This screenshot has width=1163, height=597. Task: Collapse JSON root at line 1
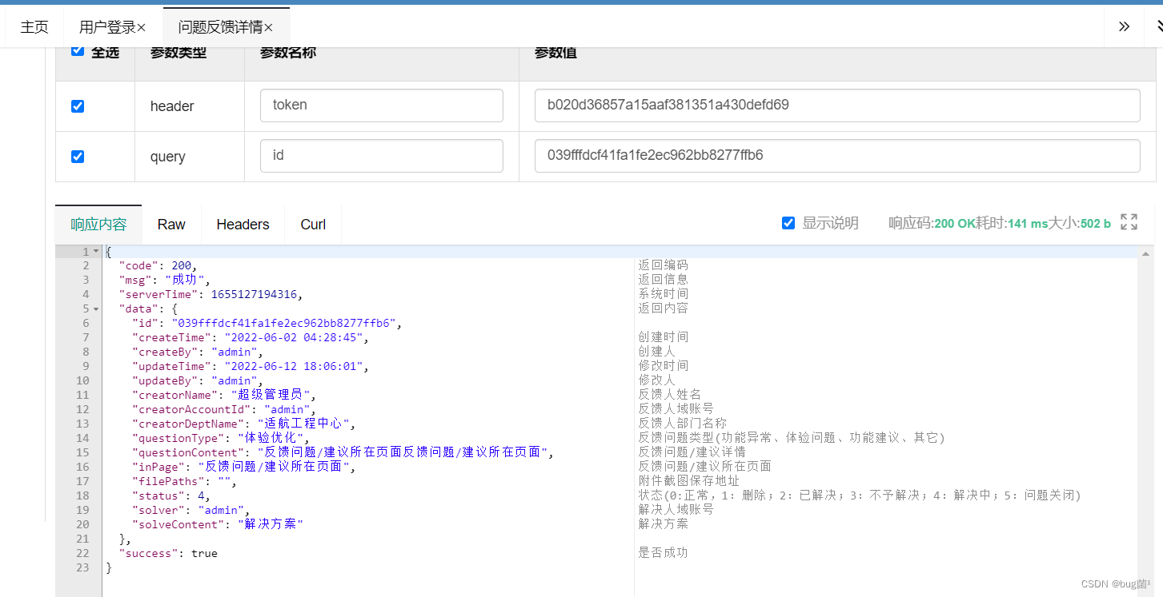coord(96,252)
